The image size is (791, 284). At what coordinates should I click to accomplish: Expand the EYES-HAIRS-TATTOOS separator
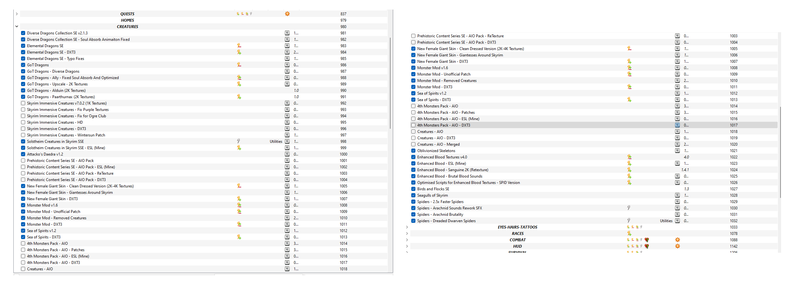[x=407, y=227]
